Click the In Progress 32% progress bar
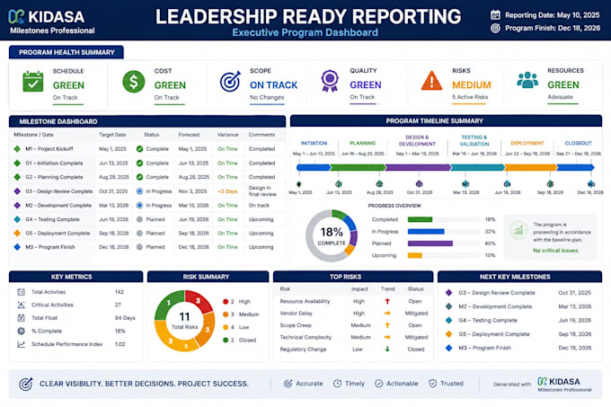Image resolution: width=611 pixels, height=407 pixels. tap(426, 231)
